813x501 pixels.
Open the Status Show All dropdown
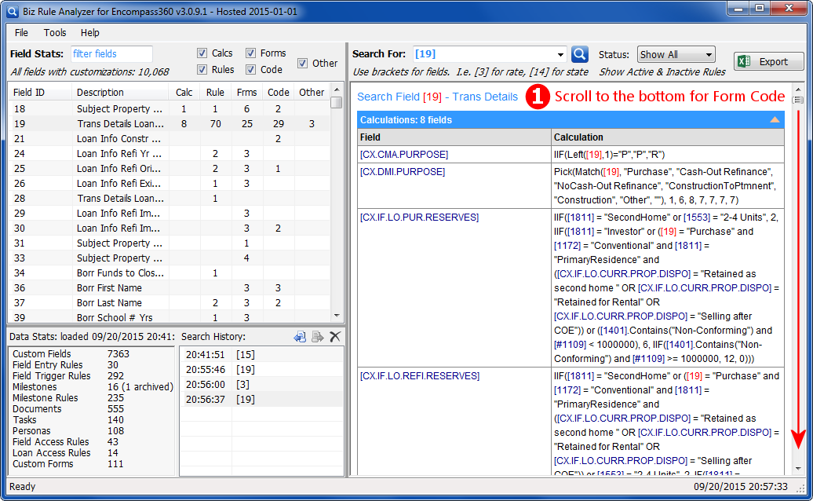pos(676,54)
